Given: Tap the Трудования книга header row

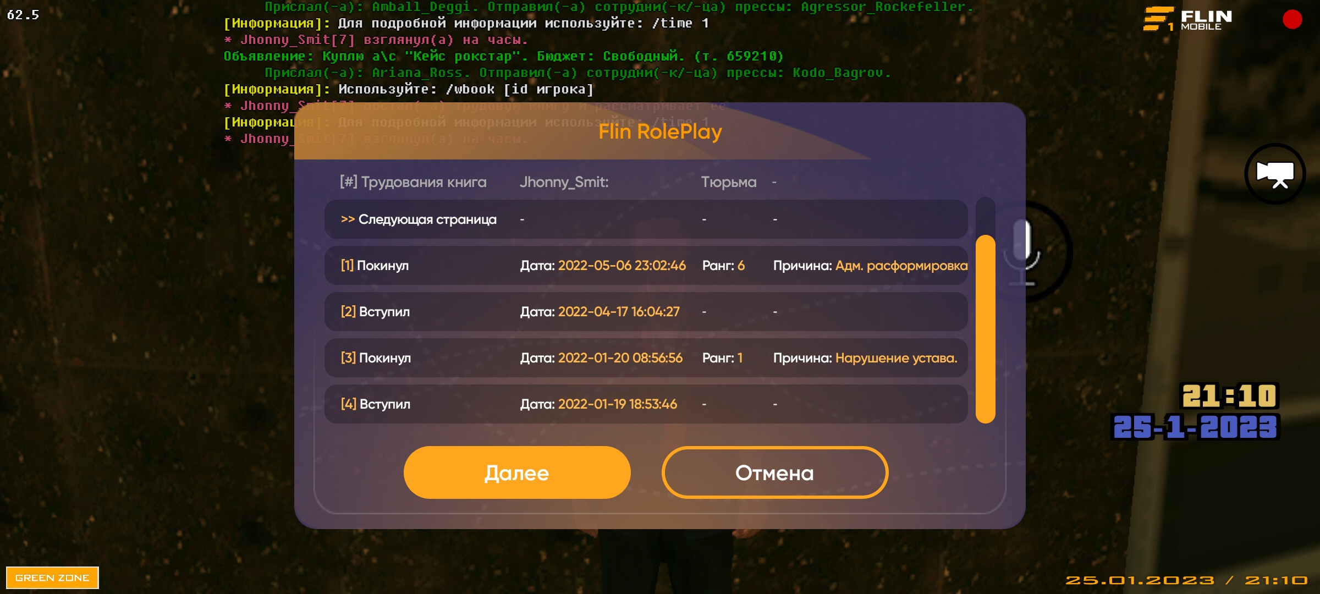Looking at the screenshot, I should pyautogui.click(x=550, y=182).
